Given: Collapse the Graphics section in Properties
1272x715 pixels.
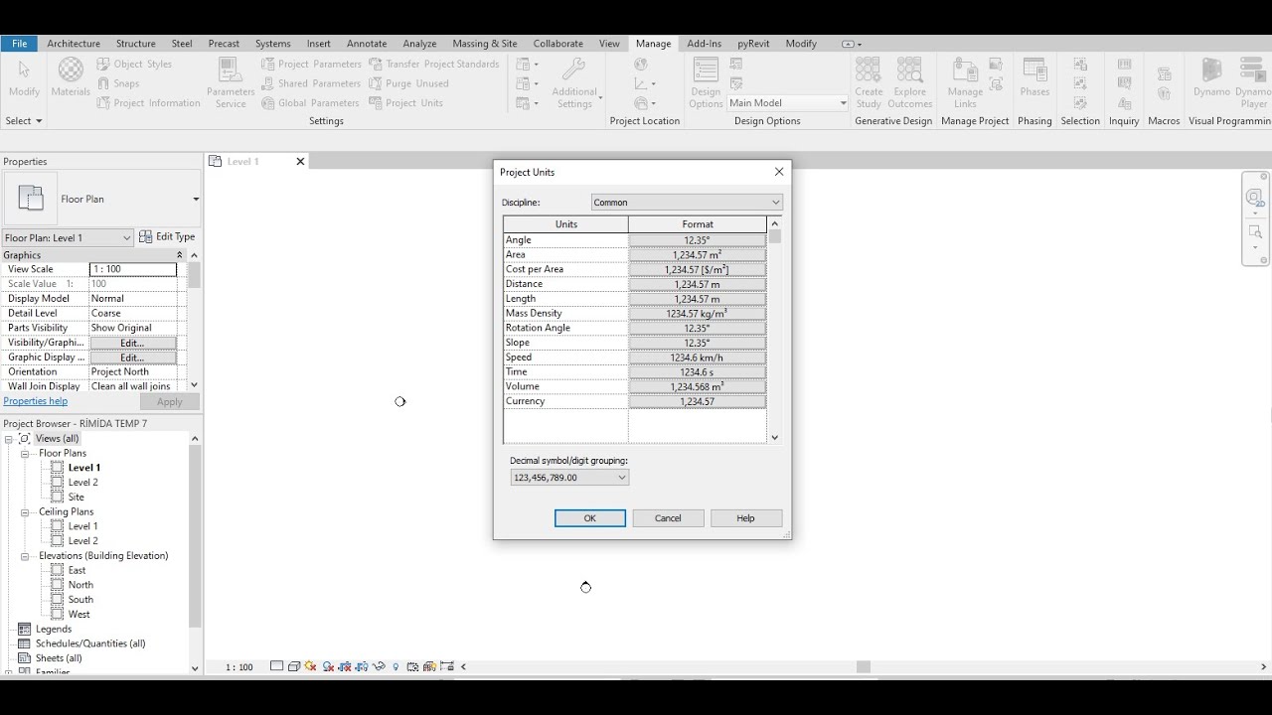Looking at the screenshot, I should click(x=180, y=255).
